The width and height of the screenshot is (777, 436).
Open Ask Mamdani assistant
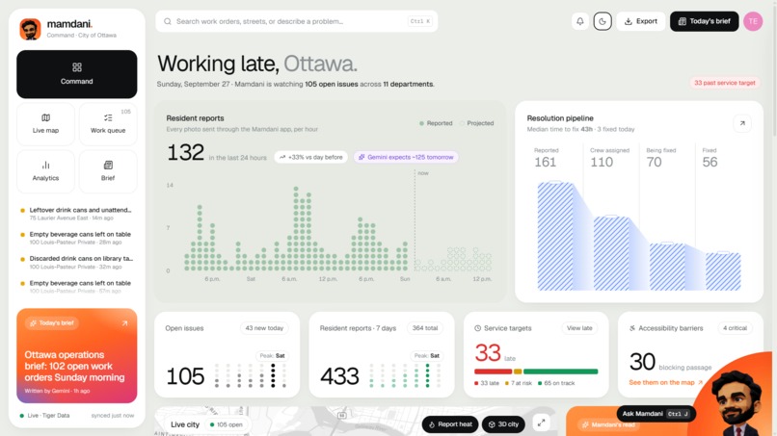point(656,414)
